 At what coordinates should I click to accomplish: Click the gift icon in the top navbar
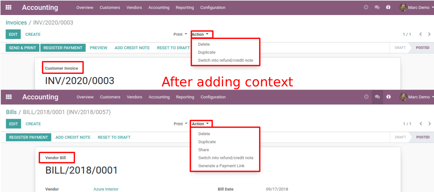coord(388,7)
